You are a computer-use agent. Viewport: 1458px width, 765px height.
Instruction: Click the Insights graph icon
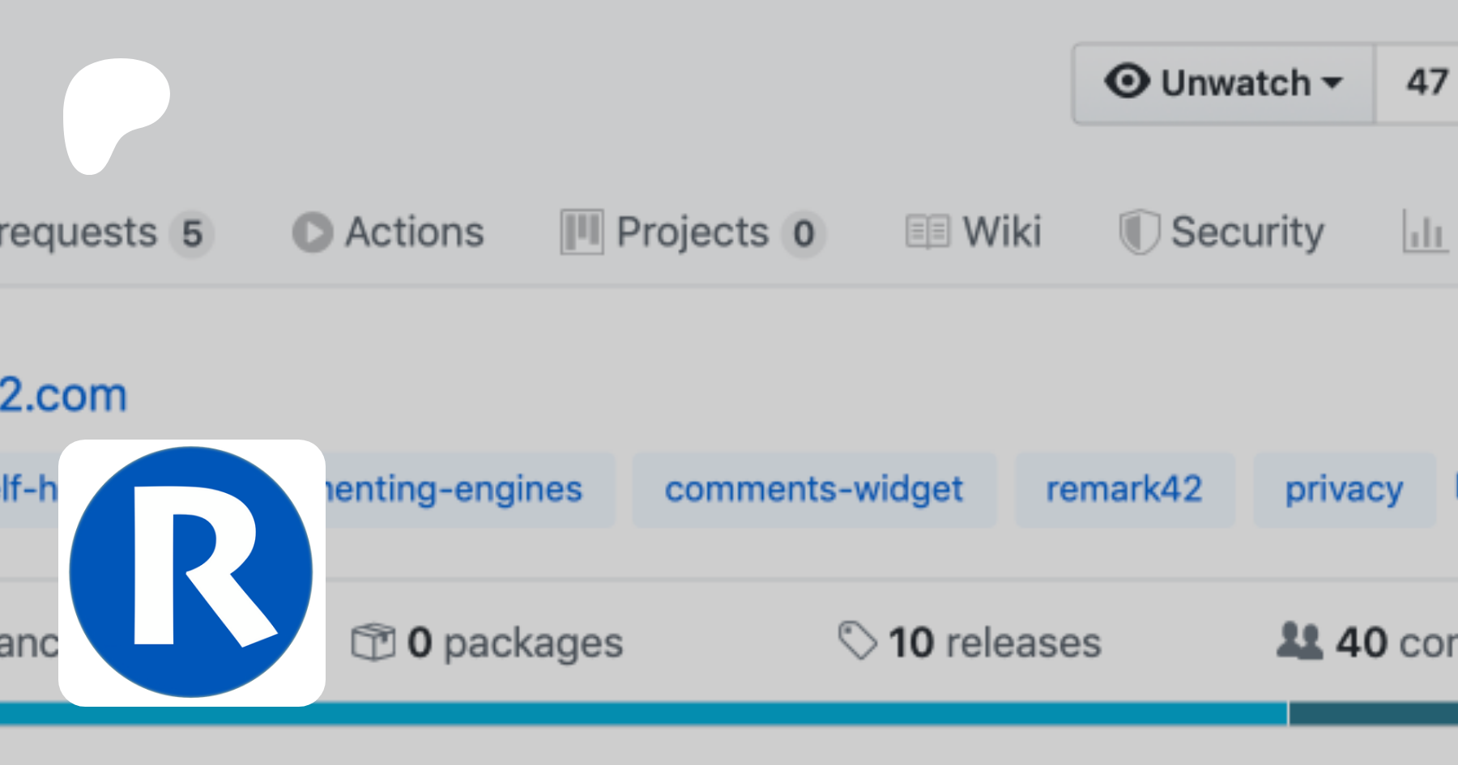(x=1425, y=232)
